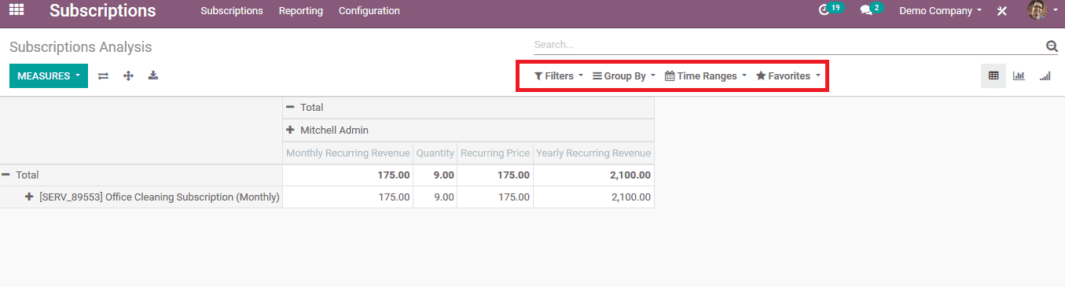The width and height of the screenshot is (1065, 287).
Task: Open the Reporting menu
Action: pyautogui.click(x=301, y=11)
